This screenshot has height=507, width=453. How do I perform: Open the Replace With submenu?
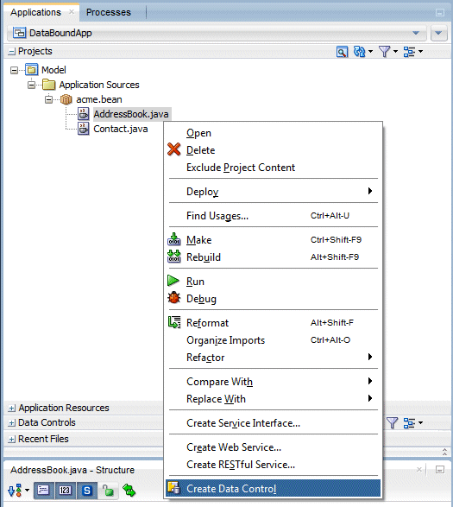tap(274, 399)
